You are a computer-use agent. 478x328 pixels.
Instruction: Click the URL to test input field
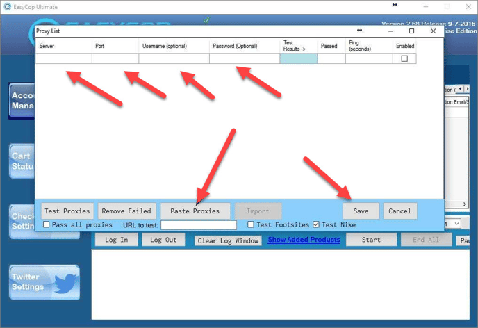click(x=199, y=225)
